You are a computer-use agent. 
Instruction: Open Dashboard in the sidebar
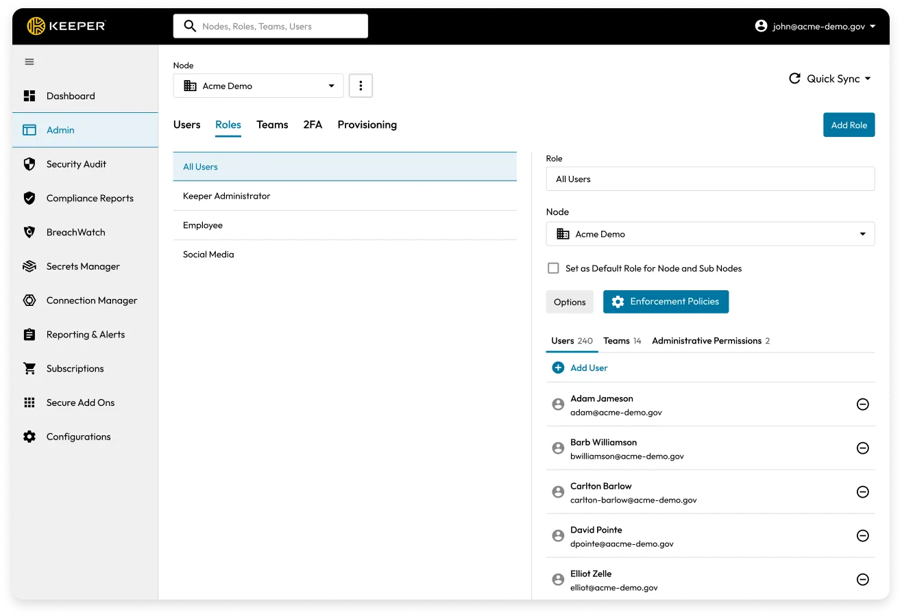[85, 96]
